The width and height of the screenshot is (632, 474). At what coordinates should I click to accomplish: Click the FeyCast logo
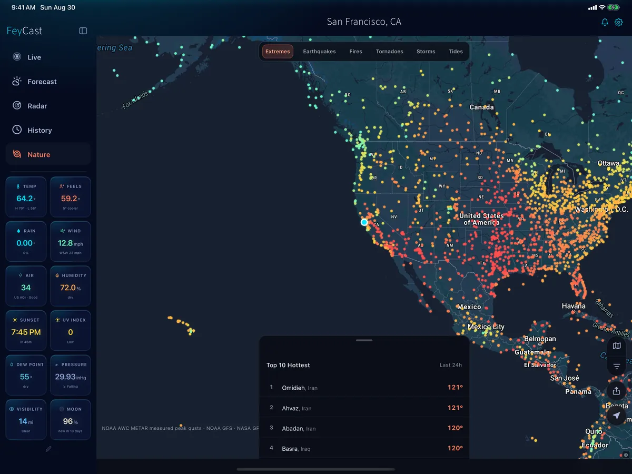click(25, 31)
